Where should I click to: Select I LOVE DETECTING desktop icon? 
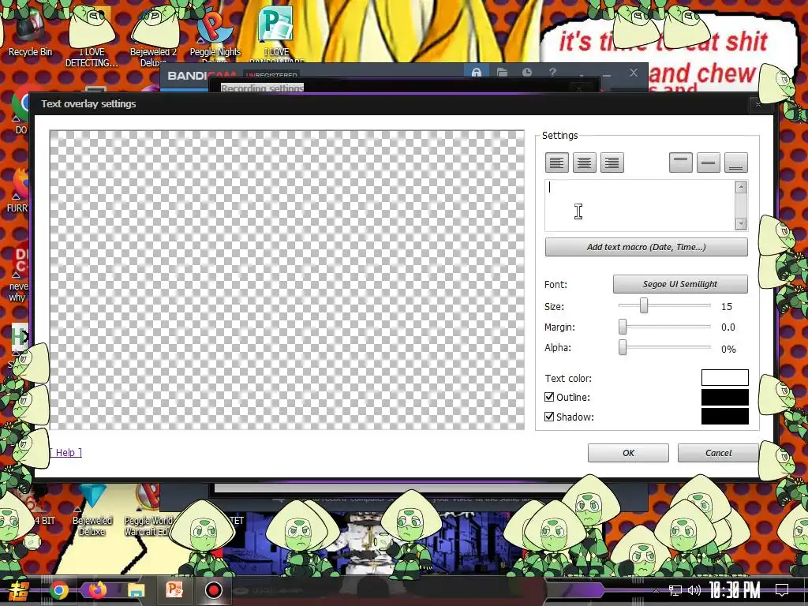click(92, 36)
